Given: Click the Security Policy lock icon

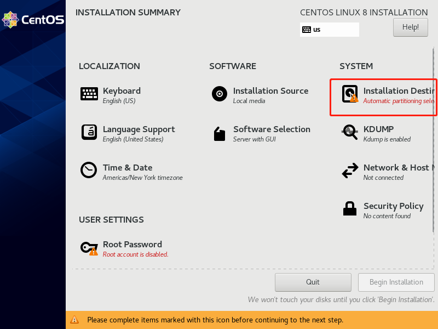Looking at the screenshot, I should (350, 209).
